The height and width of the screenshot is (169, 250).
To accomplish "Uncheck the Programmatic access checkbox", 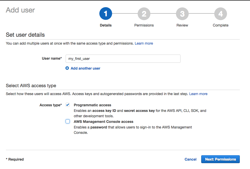I will pyautogui.click(x=68, y=105).
